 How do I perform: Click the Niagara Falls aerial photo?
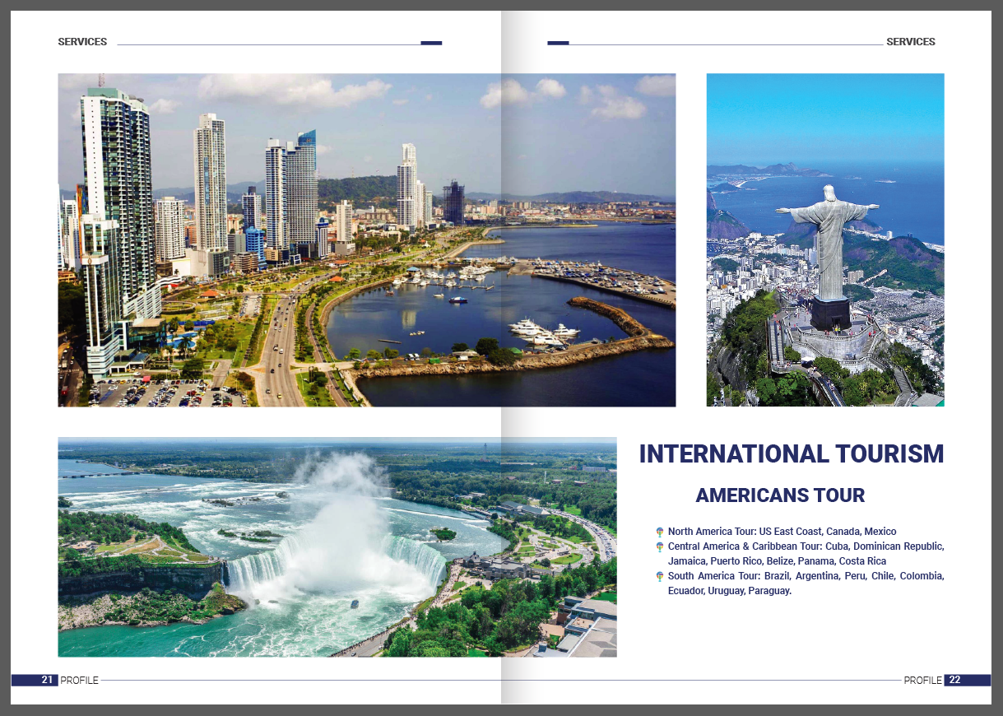point(337,546)
